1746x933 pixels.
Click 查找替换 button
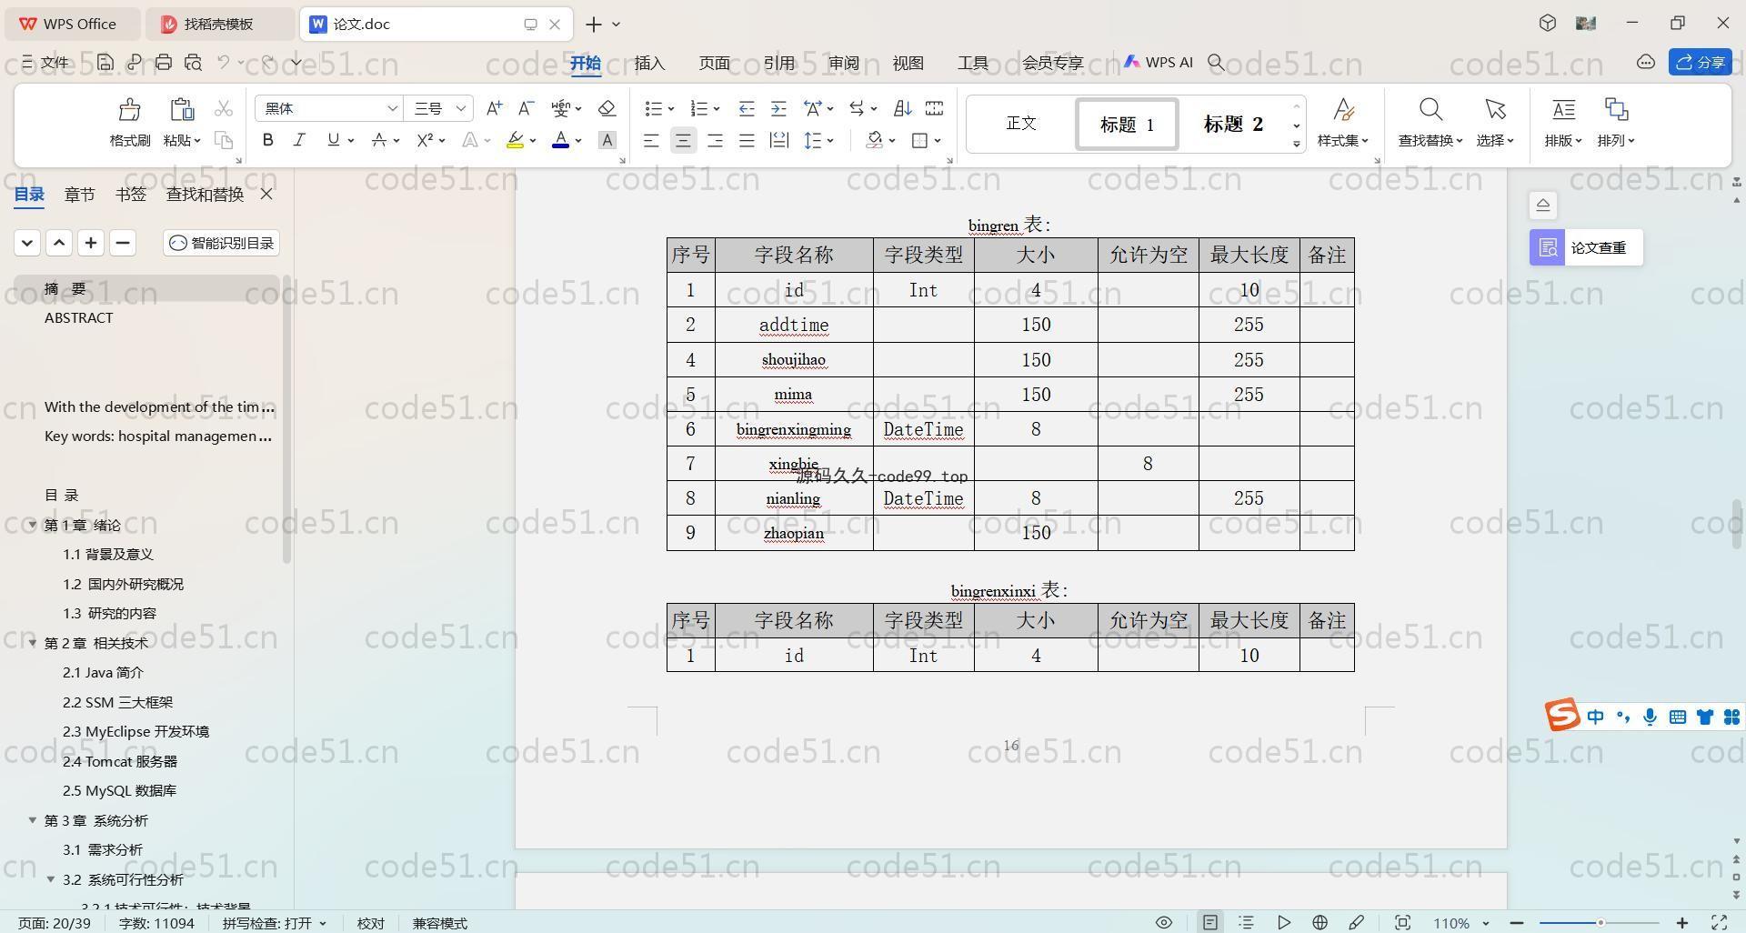pos(1430,123)
